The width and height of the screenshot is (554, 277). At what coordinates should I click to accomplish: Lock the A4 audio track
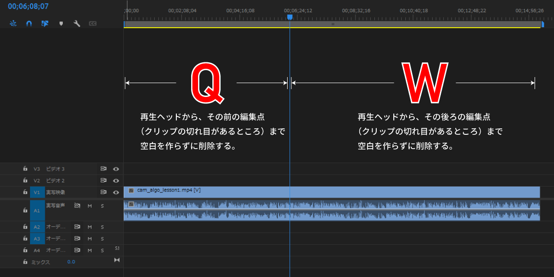[25, 250]
